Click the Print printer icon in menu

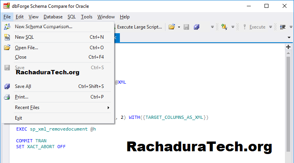pos(7,97)
